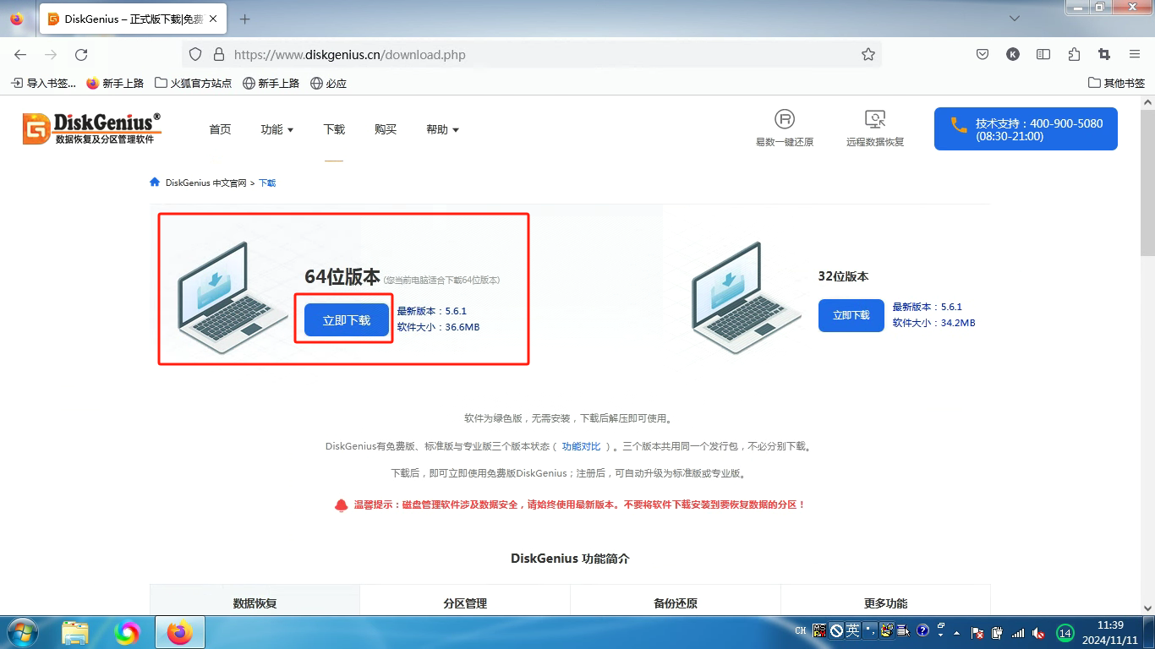Switch to the 分区管理 tab
Viewport: 1155px width, 649px height.
[x=465, y=603]
